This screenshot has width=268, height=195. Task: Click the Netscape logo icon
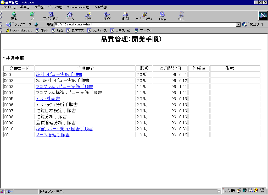(x=262, y=16)
